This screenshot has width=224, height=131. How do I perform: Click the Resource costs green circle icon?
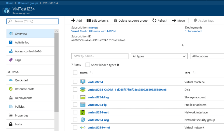coord(11,89)
